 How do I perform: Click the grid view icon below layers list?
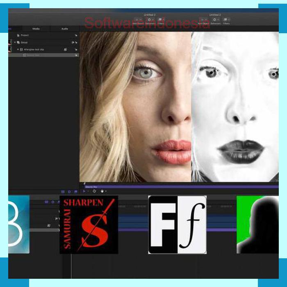pyautogui.click(x=63, y=191)
